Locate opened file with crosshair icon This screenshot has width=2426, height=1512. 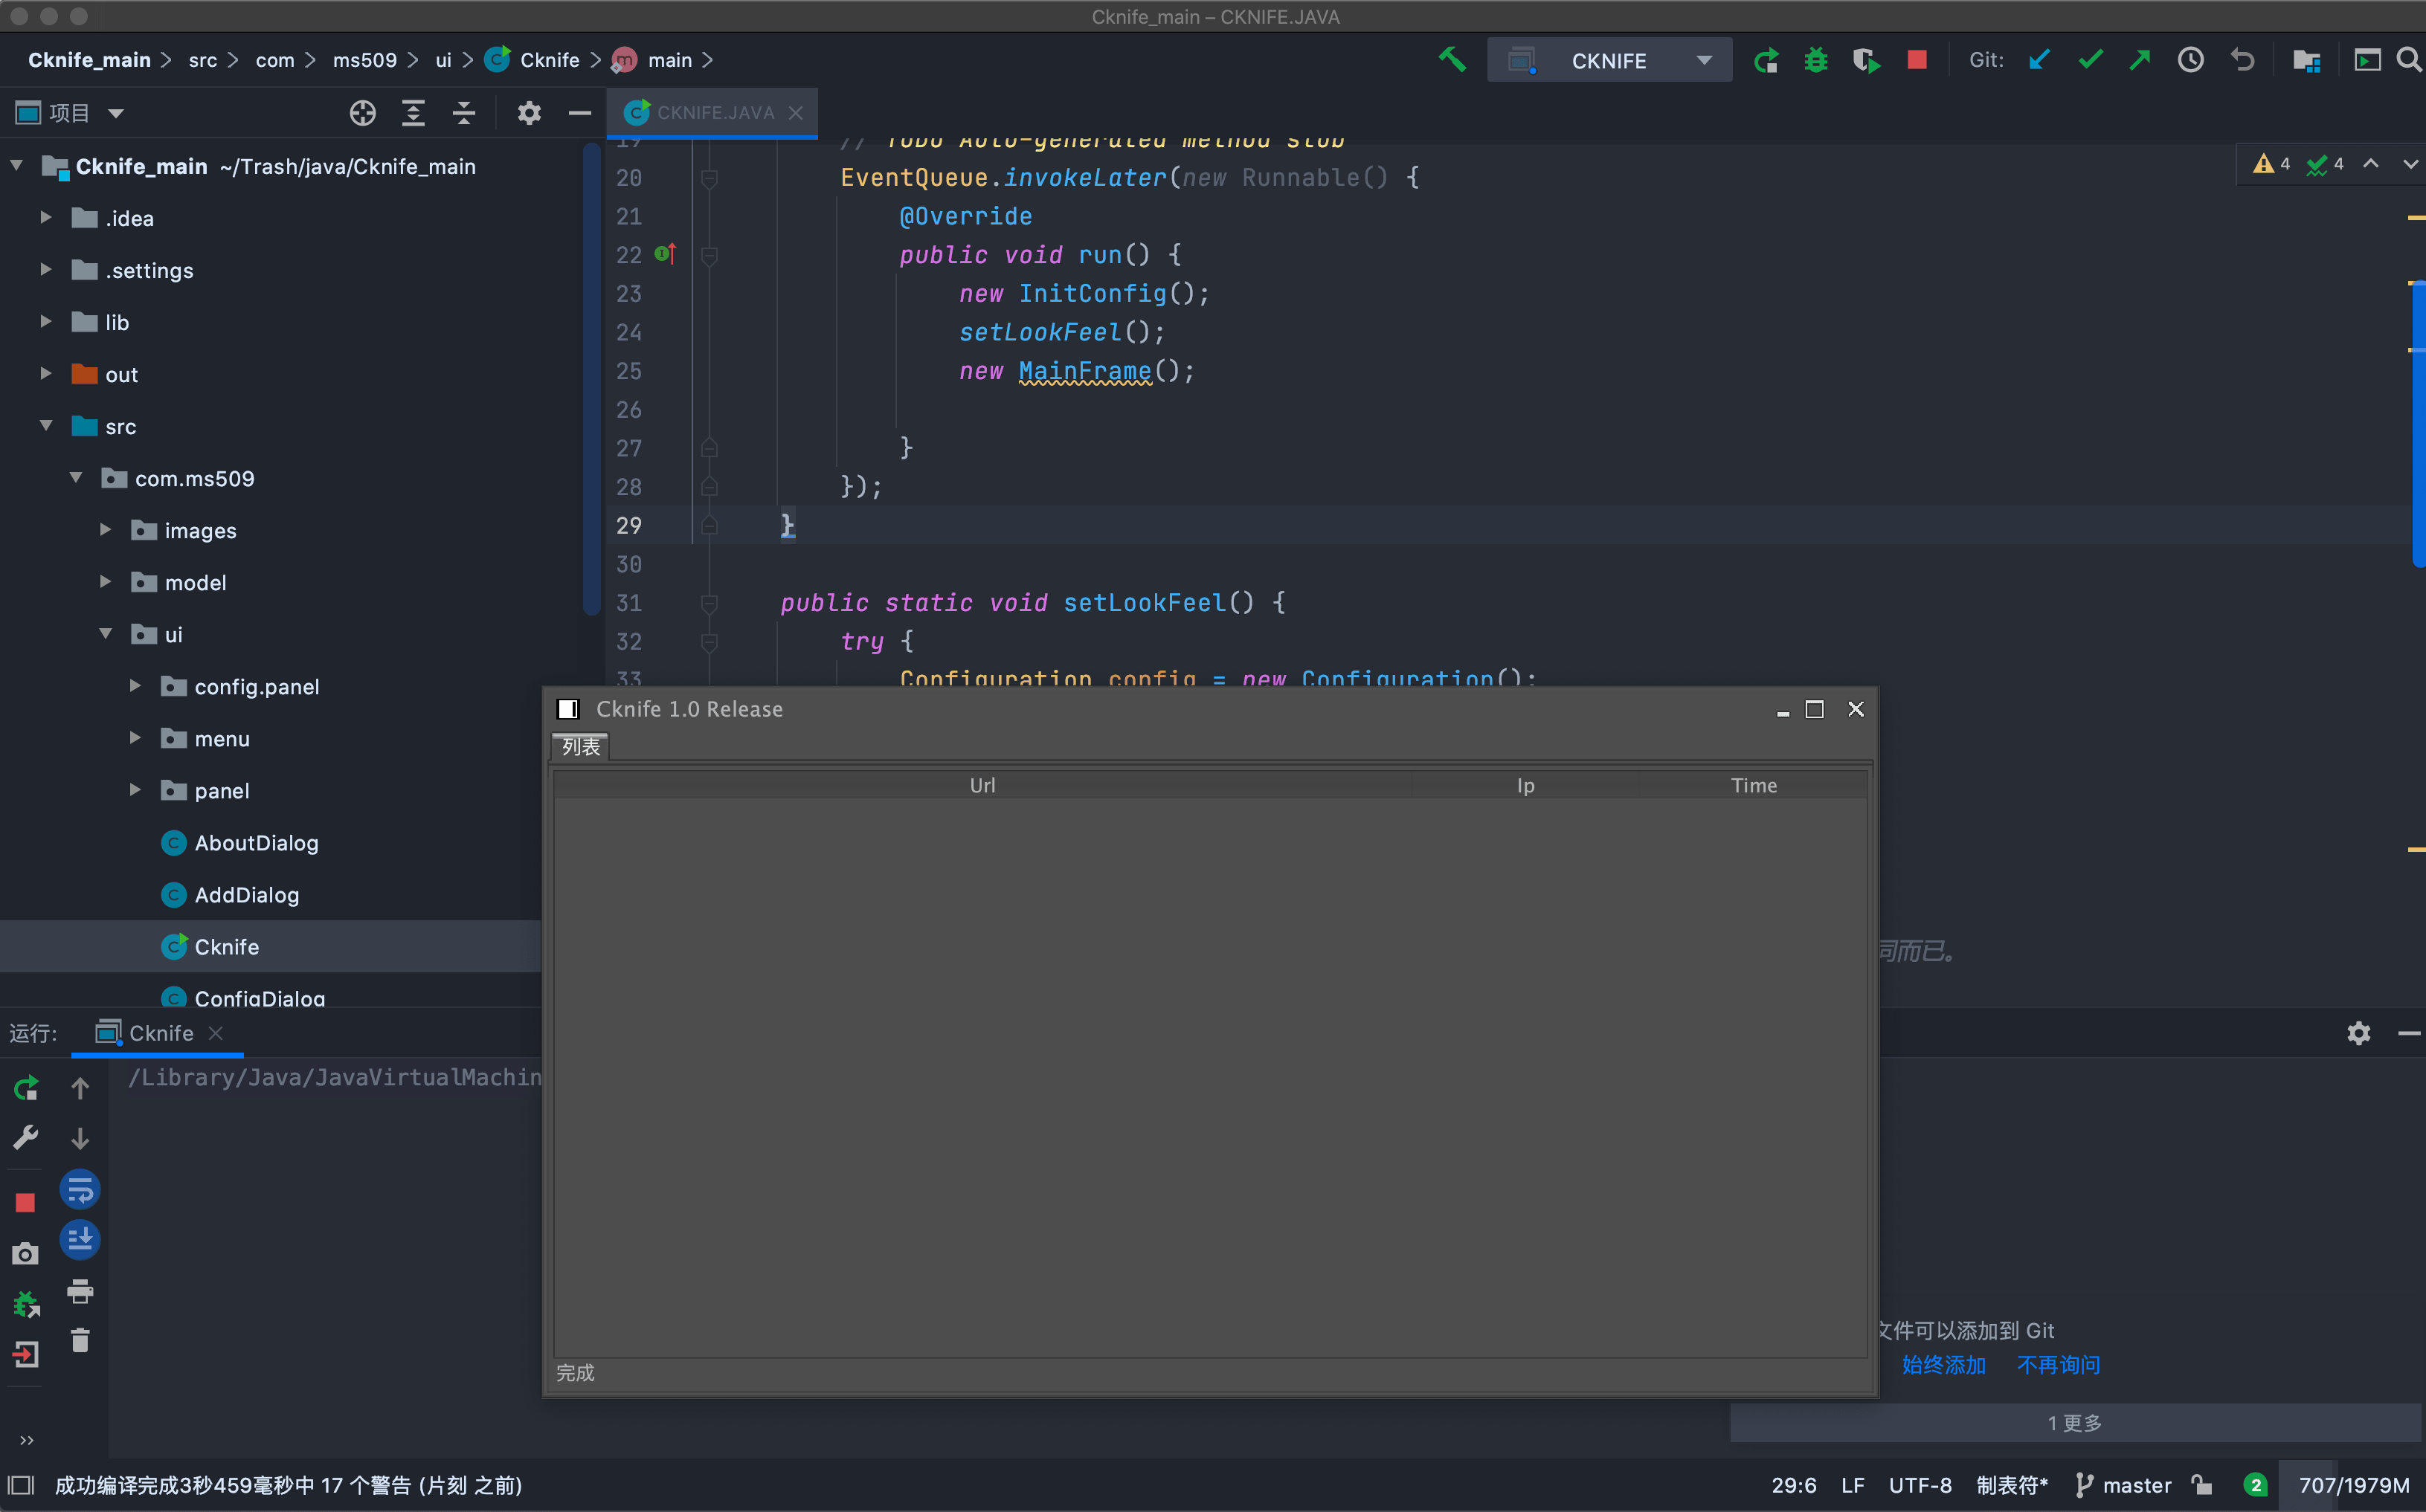pos(362,113)
